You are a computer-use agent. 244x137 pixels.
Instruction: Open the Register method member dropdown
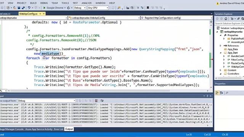177,18
